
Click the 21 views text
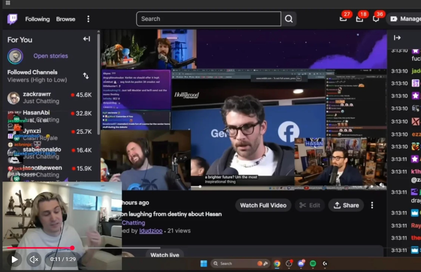click(x=179, y=231)
